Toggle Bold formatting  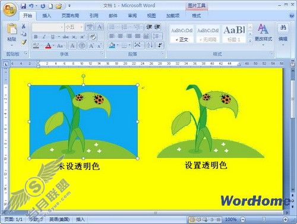click(x=36, y=37)
